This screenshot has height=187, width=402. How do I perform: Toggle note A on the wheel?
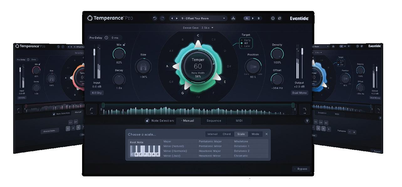167,66
